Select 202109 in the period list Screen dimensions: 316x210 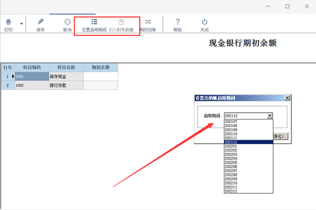click(249, 130)
